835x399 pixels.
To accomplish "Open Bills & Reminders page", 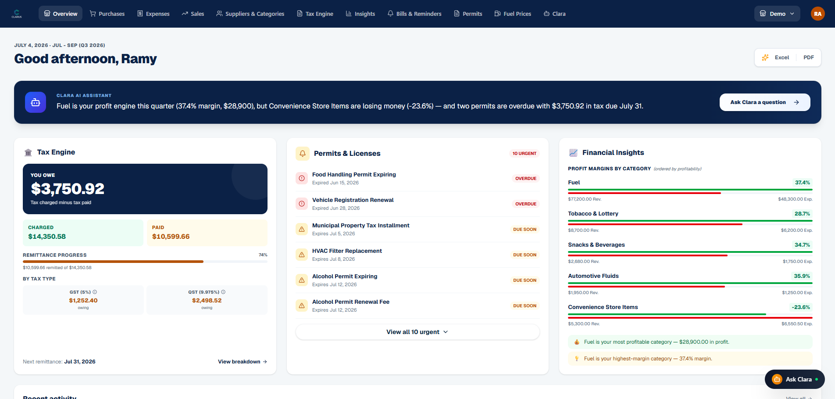I will click(414, 14).
